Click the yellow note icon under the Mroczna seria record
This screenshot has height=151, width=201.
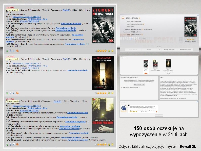(113, 144)
